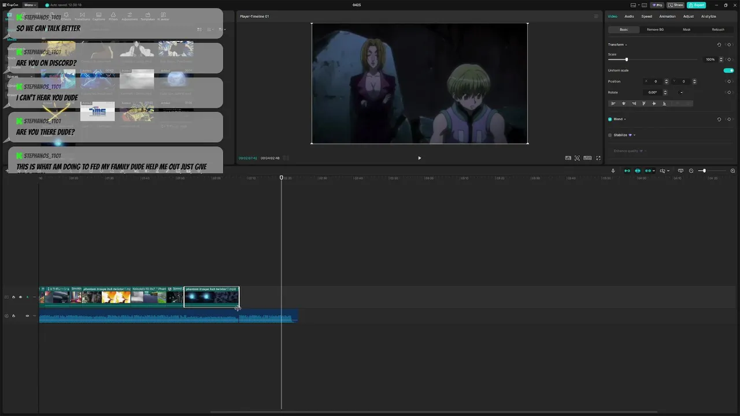740x416 pixels.
Task: Switch to the Animation tab
Action: coord(667,16)
